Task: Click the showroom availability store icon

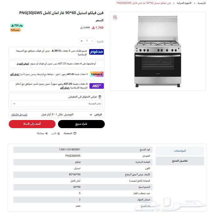Action: [x=100, y=97]
